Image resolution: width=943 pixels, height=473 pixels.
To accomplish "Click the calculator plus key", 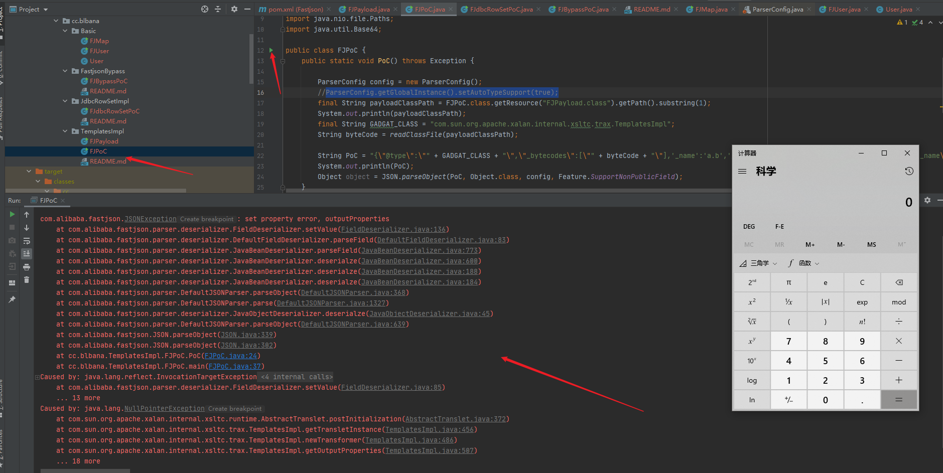I will point(899,380).
